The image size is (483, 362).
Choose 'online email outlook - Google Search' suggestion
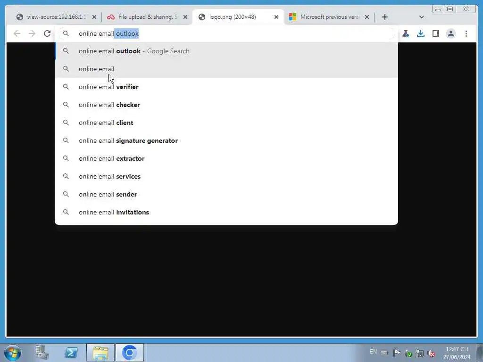pos(226,51)
